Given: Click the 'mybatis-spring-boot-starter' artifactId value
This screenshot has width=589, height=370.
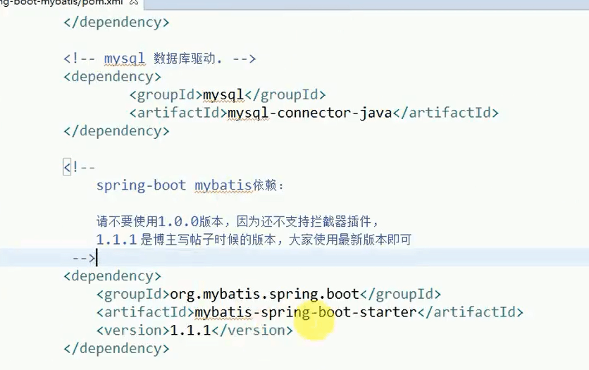Looking at the screenshot, I should pos(306,312).
